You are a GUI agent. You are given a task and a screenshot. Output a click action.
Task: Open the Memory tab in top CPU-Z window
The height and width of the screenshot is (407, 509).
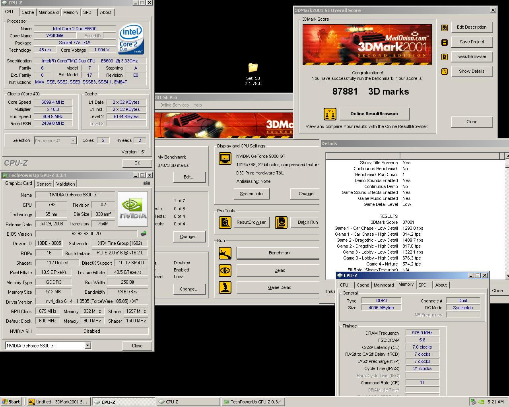[x=71, y=12]
